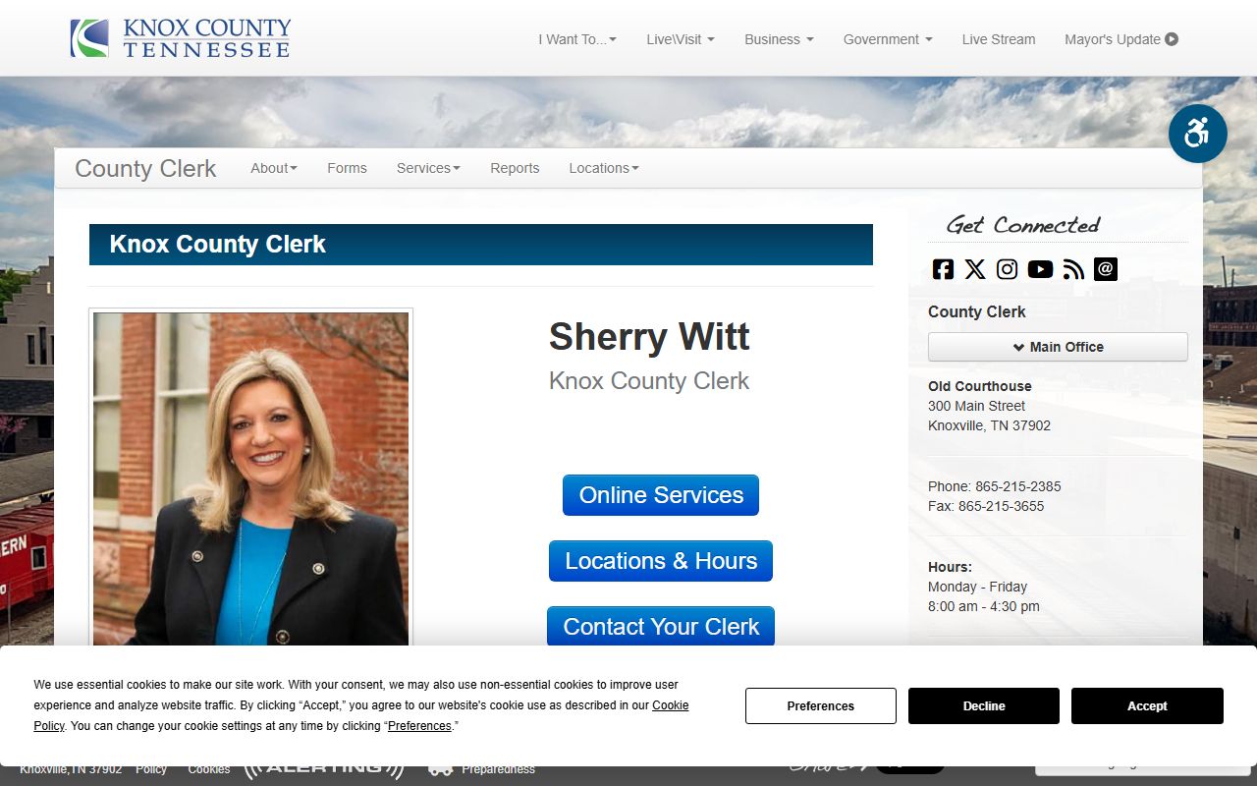The image size is (1257, 786).
Task: Open the YouTube social icon
Action: [x=1040, y=269]
